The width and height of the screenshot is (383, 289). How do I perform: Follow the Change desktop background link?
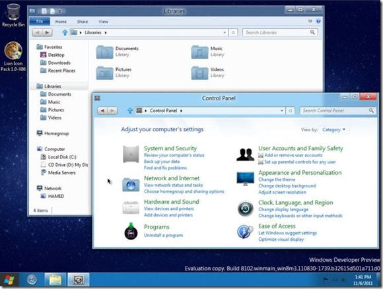coord(287,186)
